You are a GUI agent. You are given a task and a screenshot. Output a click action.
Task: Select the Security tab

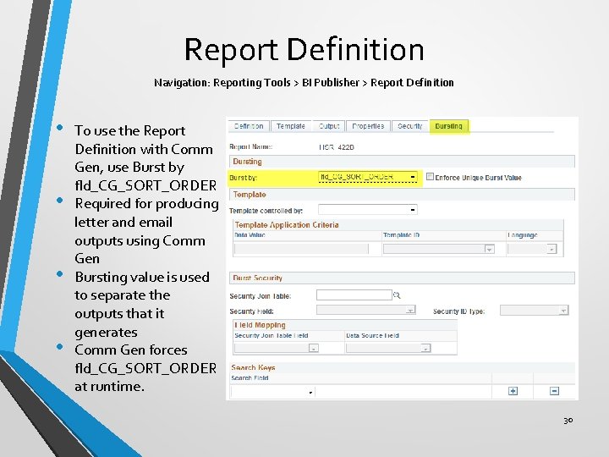tap(409, 126)
